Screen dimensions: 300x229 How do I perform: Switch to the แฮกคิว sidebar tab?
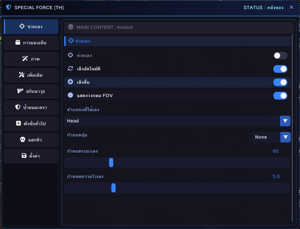pyautogui.click(x=31, y=140)
